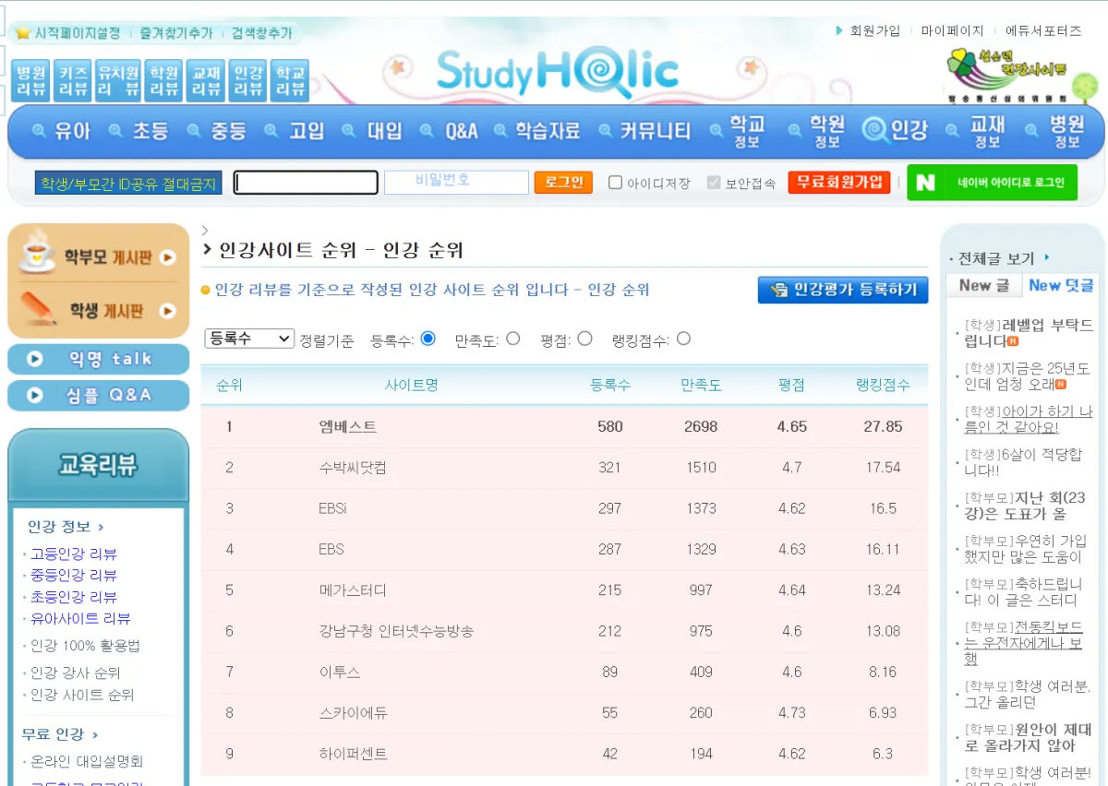Image resolution: width=1108 pixels, height=786 pixels.
Task: Click the icon on 인강평가 등록하기 button
Action: click(x=780, y=291)
